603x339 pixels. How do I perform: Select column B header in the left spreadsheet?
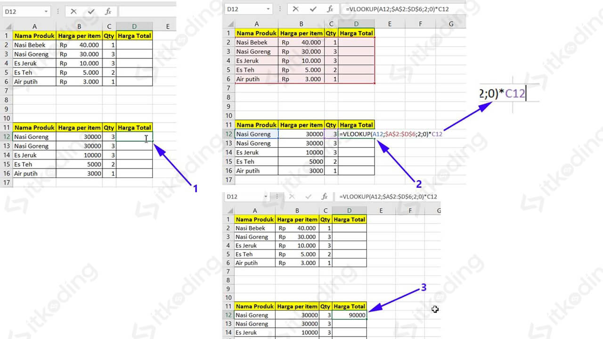[79, 27]
